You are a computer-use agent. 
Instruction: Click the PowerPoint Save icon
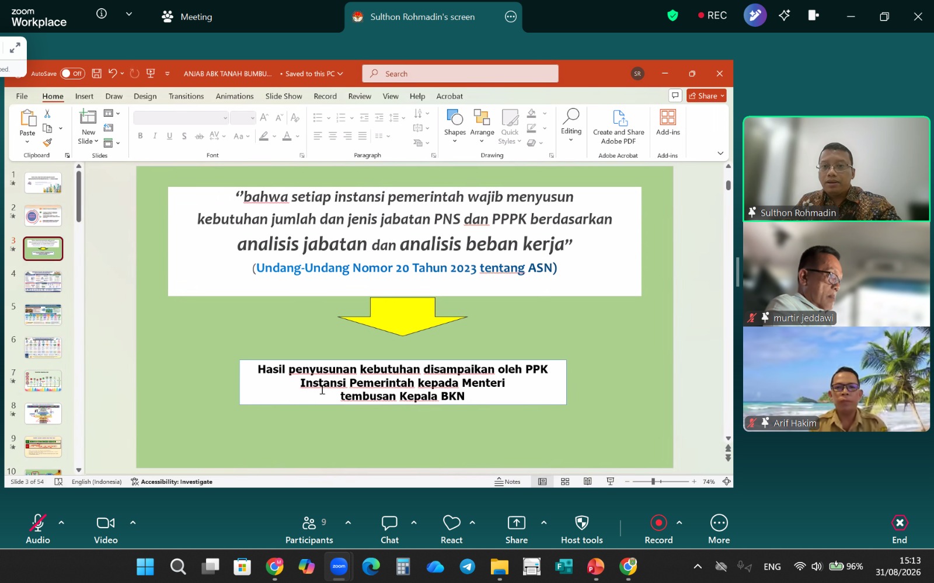click(97, 74)
